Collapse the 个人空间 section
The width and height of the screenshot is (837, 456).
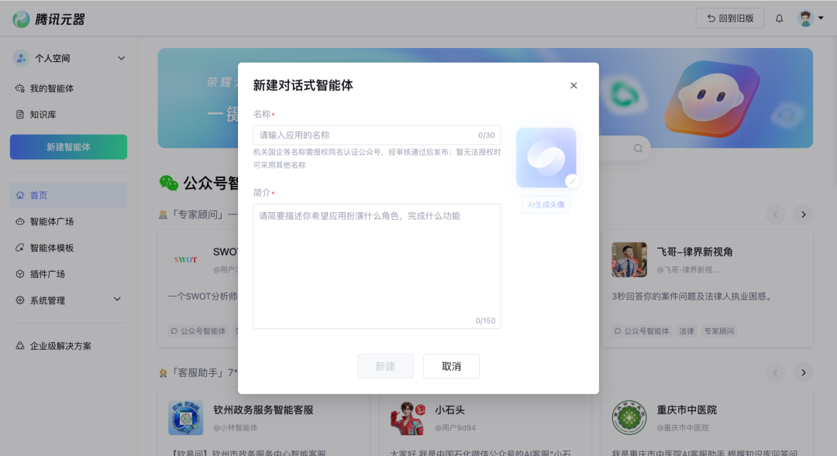[x=121, y=57]
